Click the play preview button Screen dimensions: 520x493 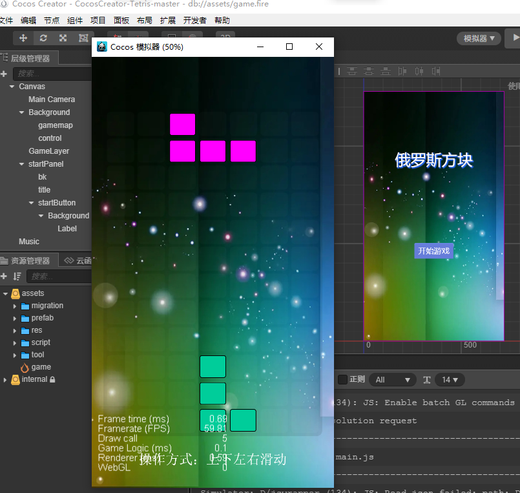point(514,38)
